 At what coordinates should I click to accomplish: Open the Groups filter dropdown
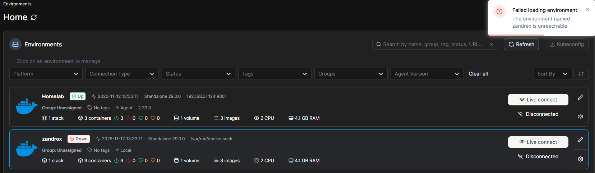351,74
